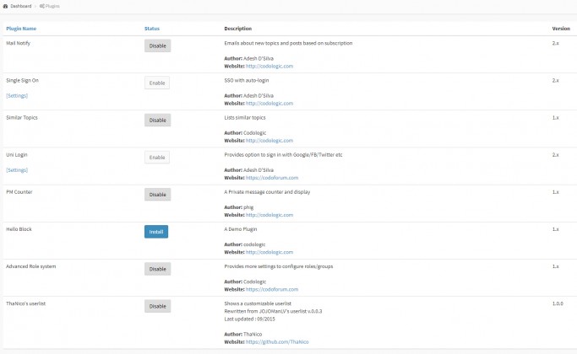Open Advanced Role system codoforum.com link
577x354 pixels.
(272, 289)
